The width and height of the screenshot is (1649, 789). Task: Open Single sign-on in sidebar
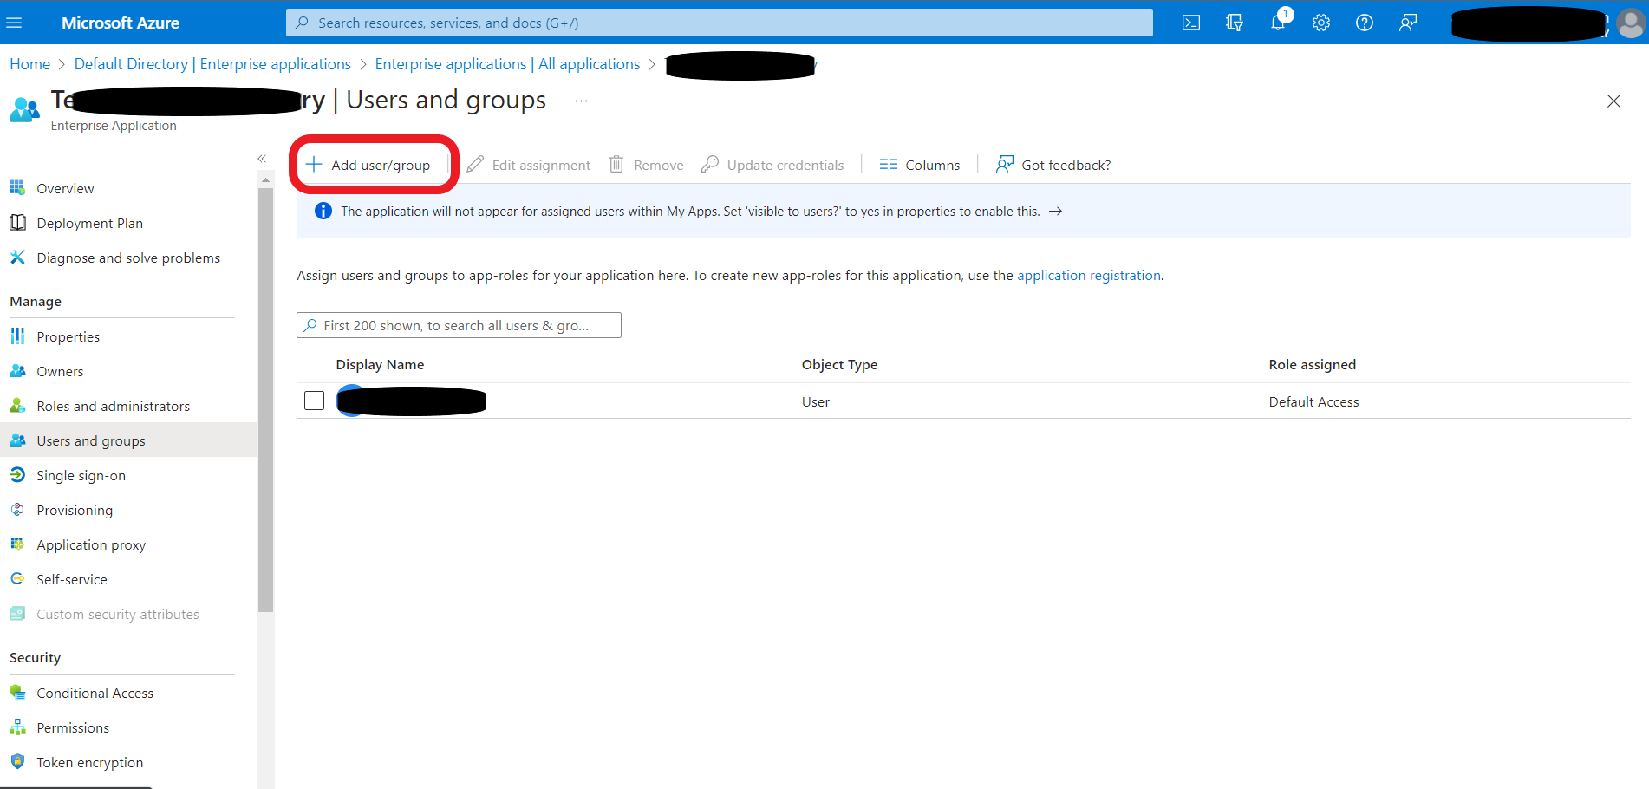click(81, 475)
